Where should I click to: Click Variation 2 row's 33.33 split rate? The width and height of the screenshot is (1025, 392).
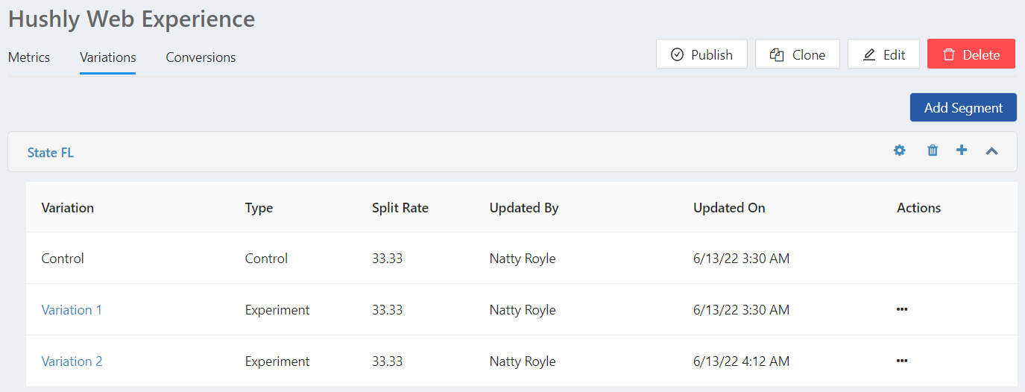coord(387,361)
